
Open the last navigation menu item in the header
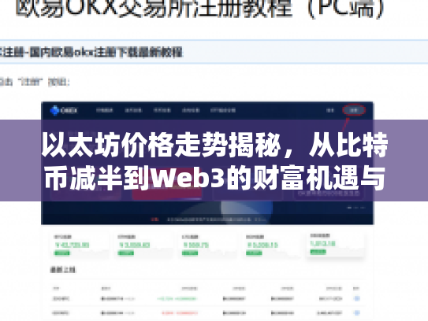tap(223, 110)
